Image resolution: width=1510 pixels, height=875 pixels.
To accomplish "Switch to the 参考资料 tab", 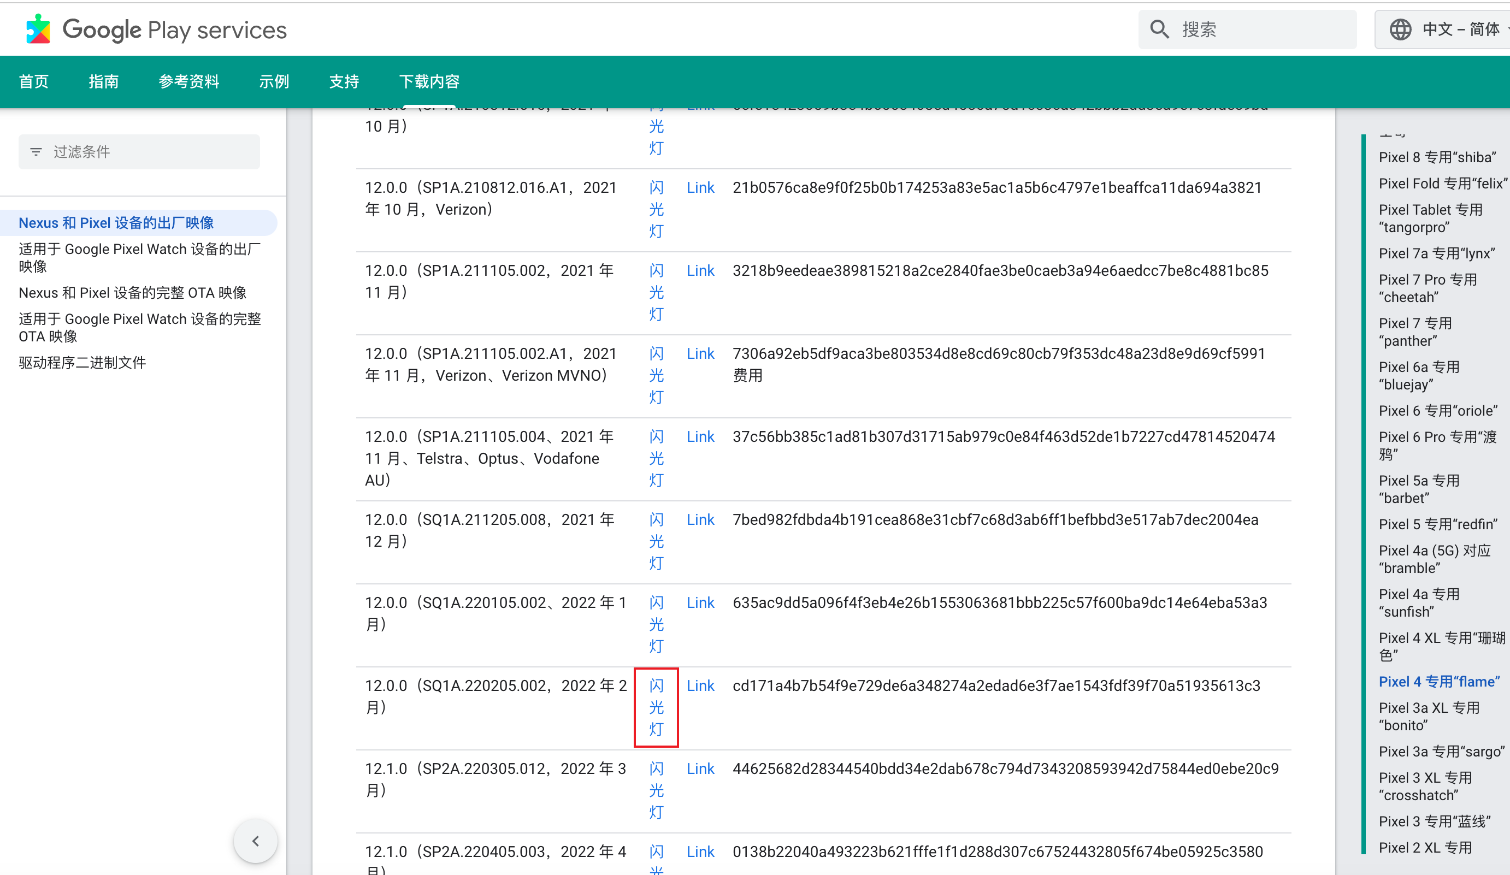I will pyautogui.click(x=189, y=81).
